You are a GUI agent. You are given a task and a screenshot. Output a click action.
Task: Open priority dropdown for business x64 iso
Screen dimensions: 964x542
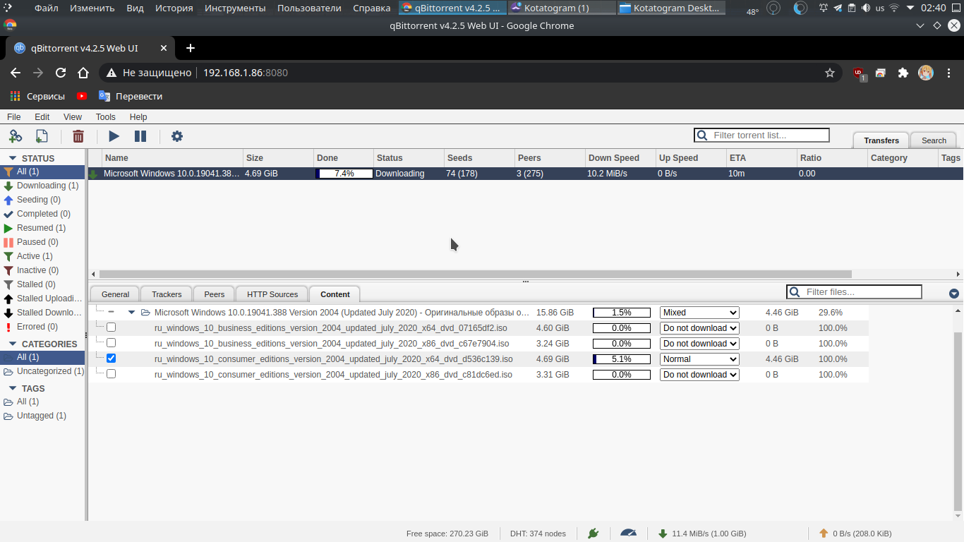699,328
